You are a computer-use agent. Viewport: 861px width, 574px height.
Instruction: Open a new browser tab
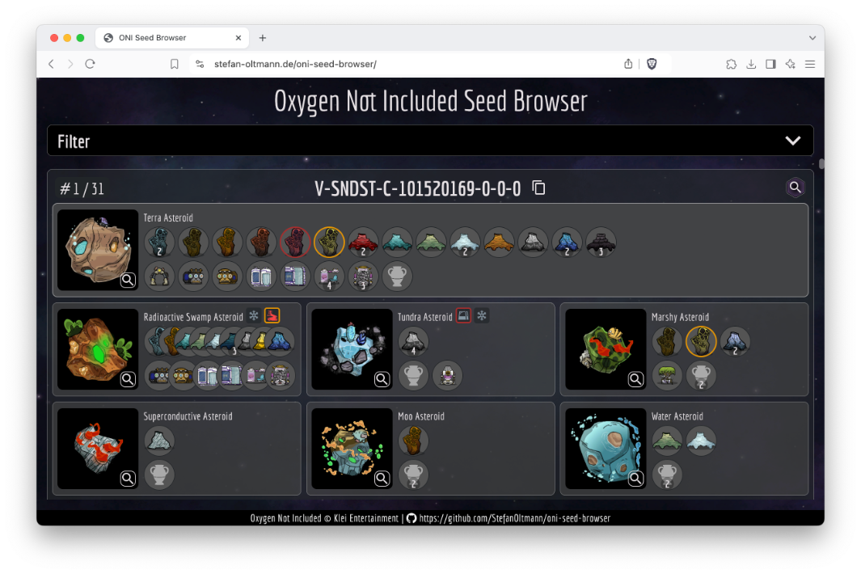[263, 38]
